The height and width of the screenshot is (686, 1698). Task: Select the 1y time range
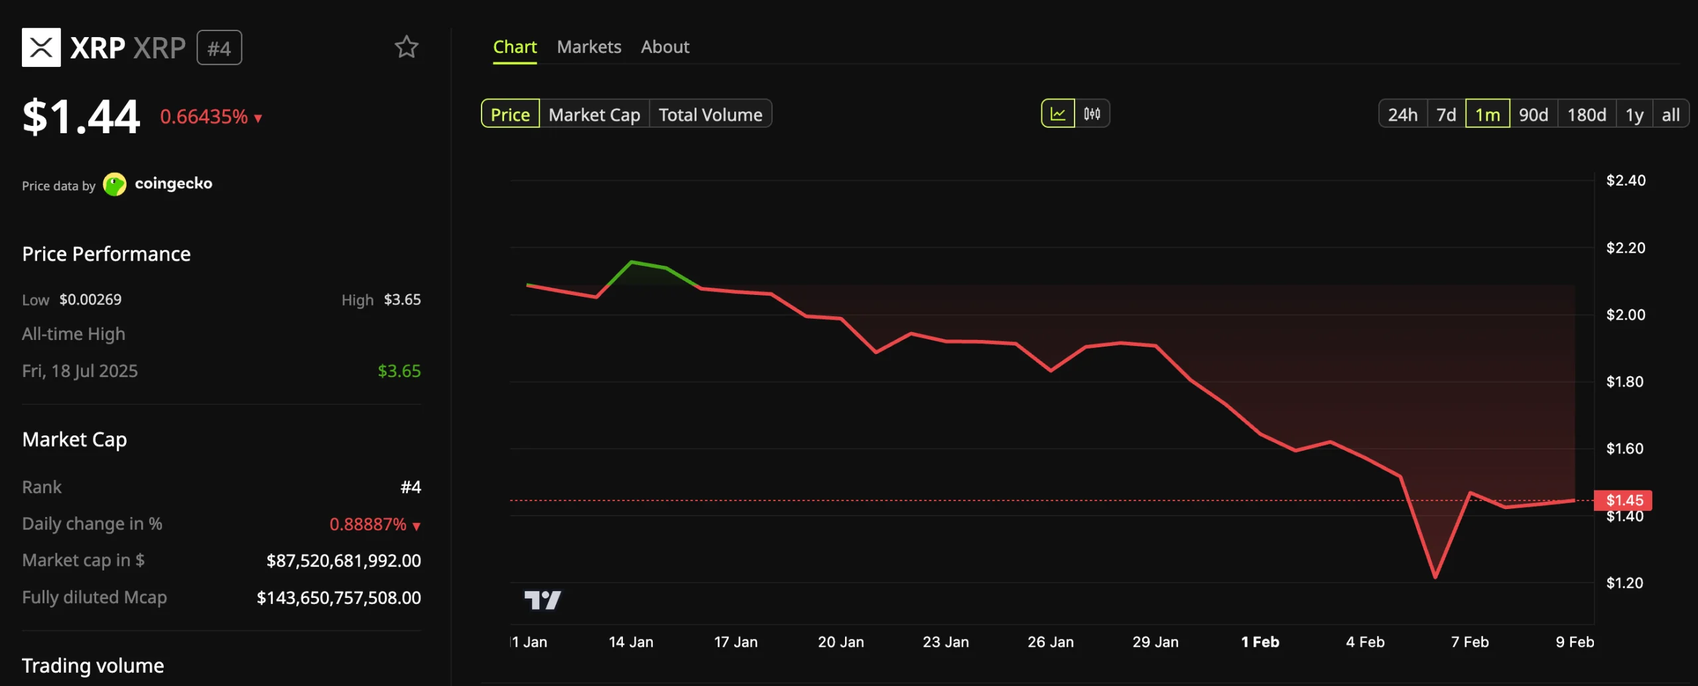[1634, 113]
